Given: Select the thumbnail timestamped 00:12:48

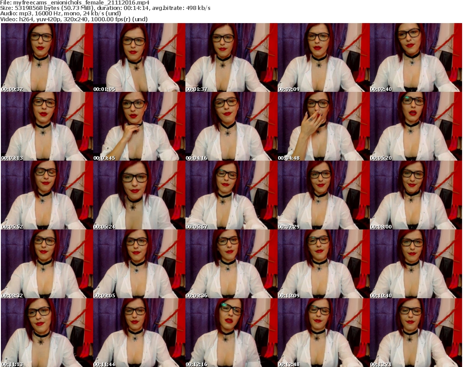Looking at the screenshot, I should point(323,333).
